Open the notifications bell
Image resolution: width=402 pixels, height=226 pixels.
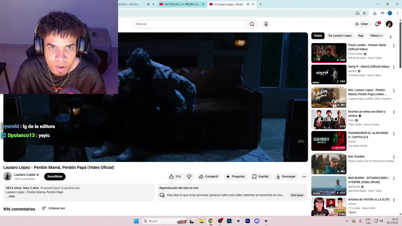377,24
